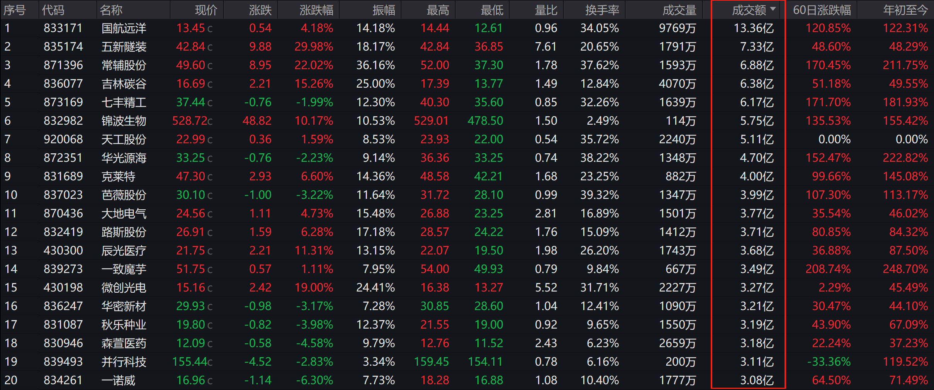Viewport: 934px width, 390px height.
Task: Click volume ratio 7.61 of 五新隧装
Action: [546, 47]
